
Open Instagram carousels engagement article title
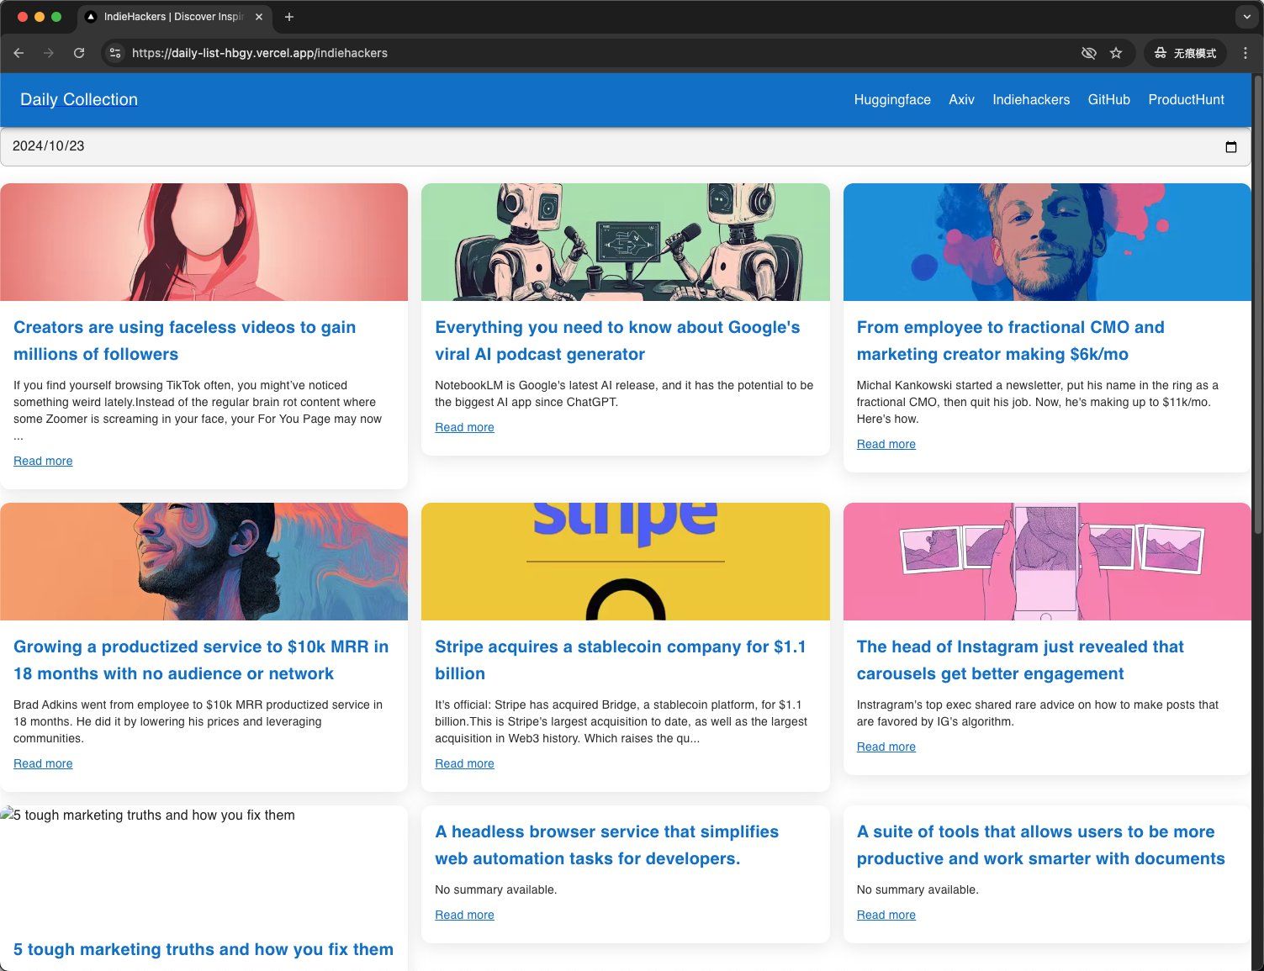tap(1020, 660)
